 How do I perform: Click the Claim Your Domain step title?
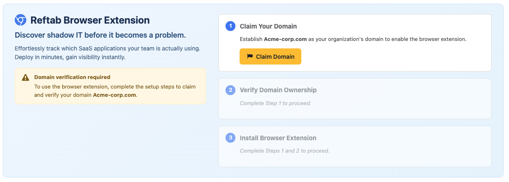268,26
